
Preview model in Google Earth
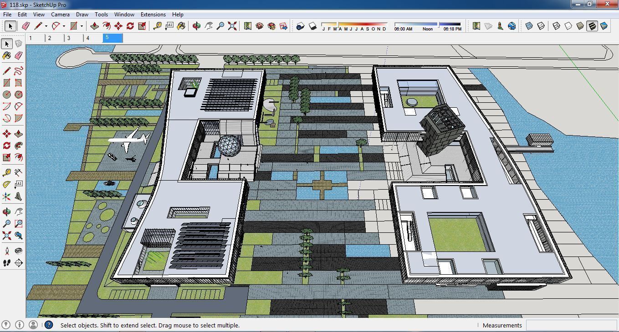coord(512,26)
